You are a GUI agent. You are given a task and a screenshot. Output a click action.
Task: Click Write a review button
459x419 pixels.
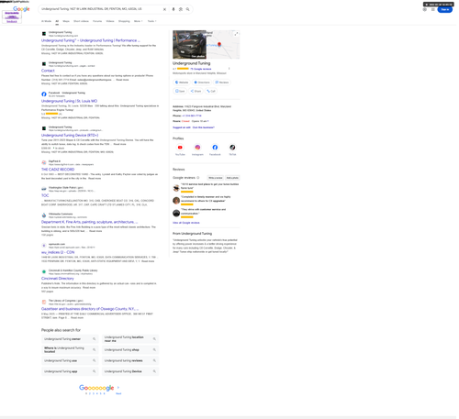click(x=216, y=178)
